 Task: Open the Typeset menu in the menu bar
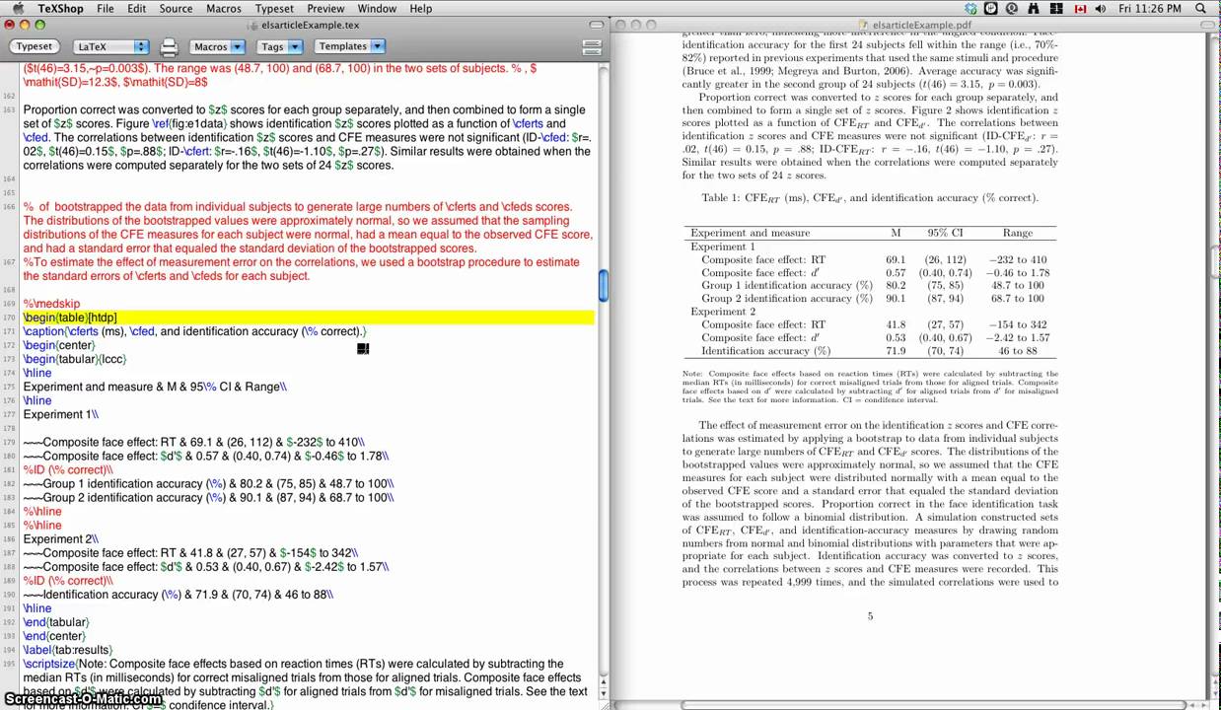tap(274, 8)
